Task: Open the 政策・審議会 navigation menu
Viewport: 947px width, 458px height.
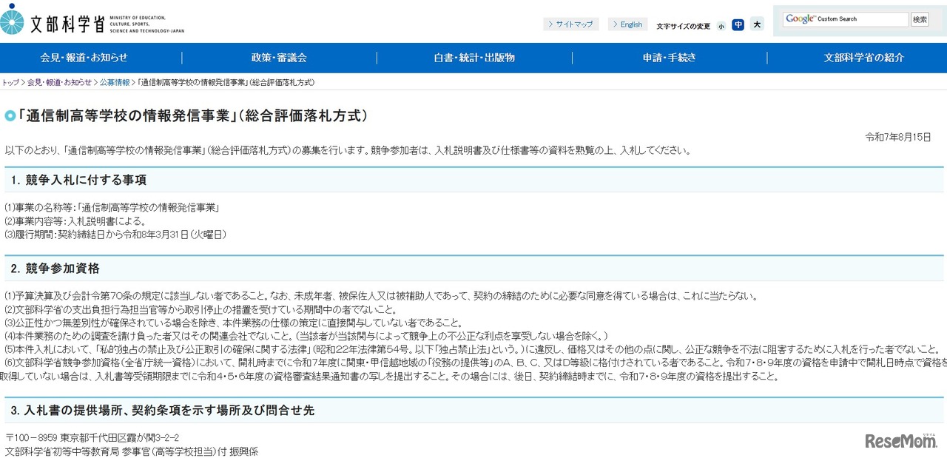Action: point(279,57)
